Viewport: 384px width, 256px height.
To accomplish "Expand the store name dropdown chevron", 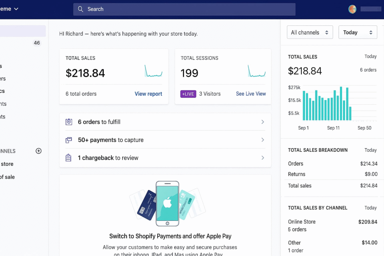I will 16,9.
